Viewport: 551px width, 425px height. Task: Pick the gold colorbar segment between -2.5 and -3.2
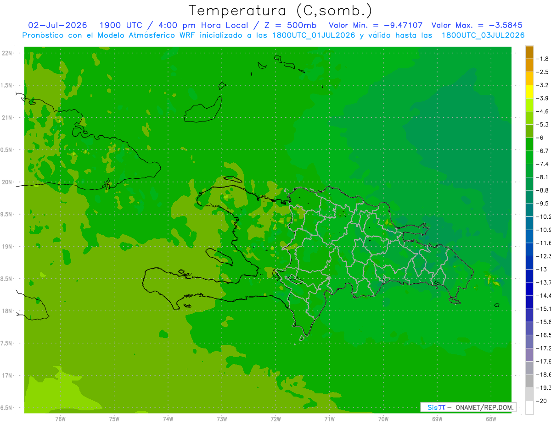pyautogui.click(x=529, y=78)
